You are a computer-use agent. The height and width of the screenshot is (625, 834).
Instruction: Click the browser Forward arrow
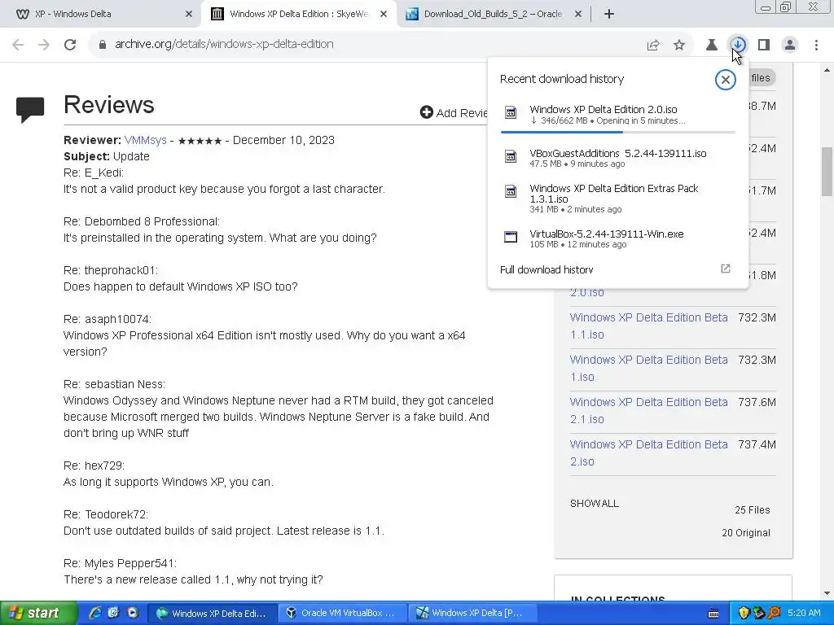point(44,45)
